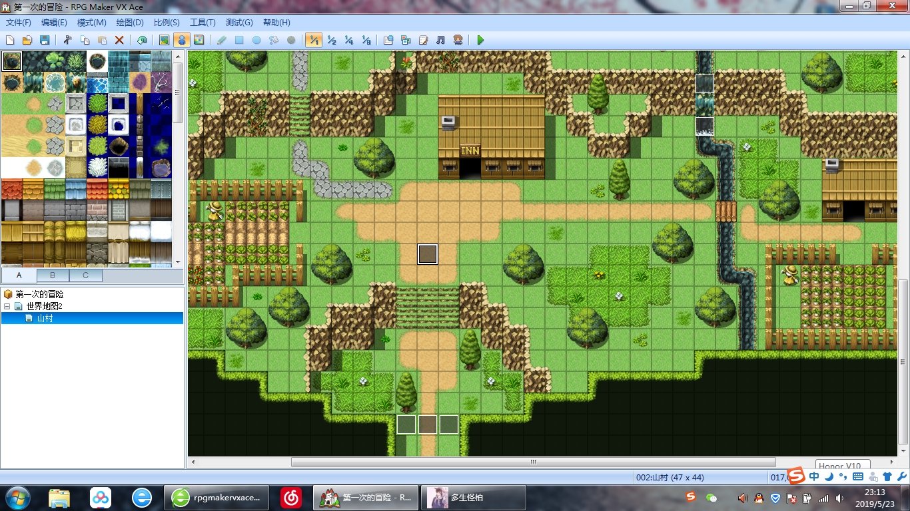Click the Cut scissors icon

[x=67, y=40]
